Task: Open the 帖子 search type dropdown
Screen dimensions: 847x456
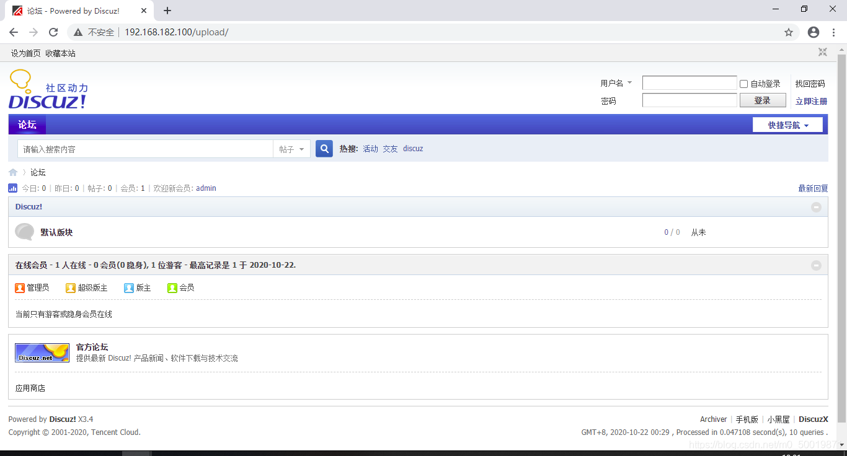Action: pyautogui.click(x=291, y=149)
